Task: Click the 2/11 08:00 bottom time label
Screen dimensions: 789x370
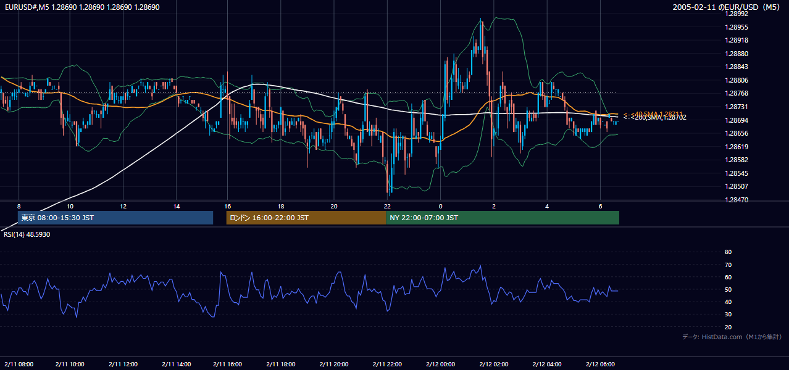Action: (18, 364)
